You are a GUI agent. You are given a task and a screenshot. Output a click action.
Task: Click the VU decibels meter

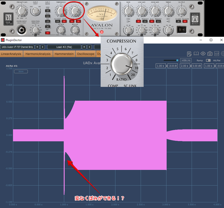(102, 14)
